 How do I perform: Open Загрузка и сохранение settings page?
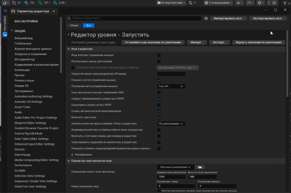tap(31, 54)
